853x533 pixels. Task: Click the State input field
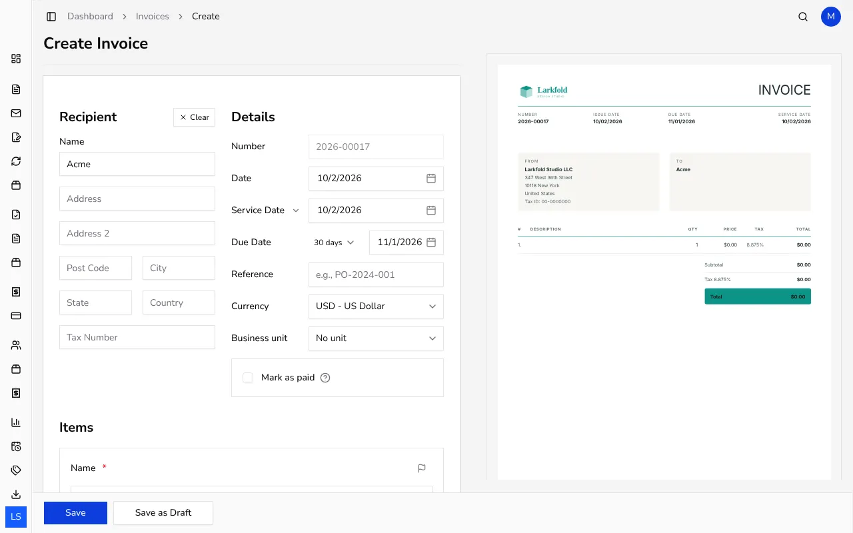(95, 302)
